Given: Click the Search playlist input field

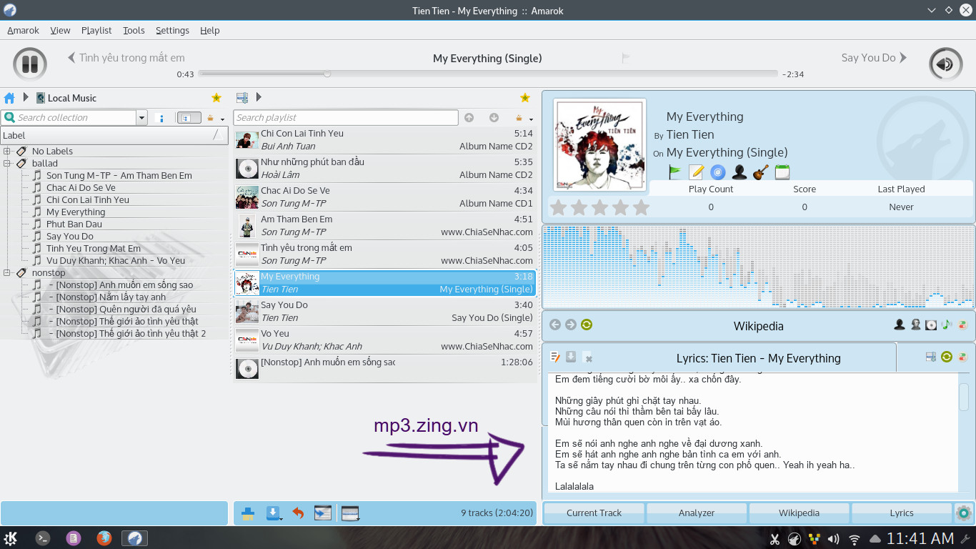Looking at the screenshot, I should tap(346, 118).
